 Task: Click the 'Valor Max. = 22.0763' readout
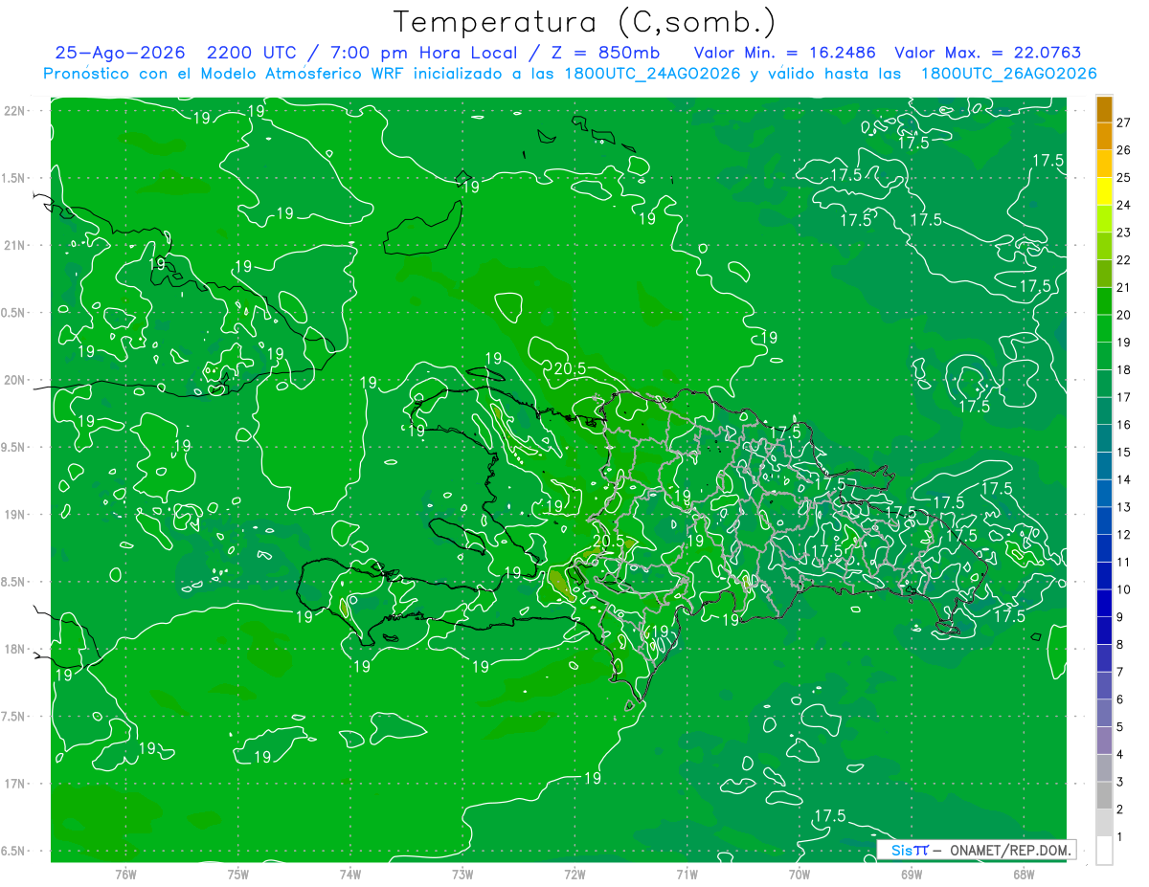[x=988, y=54]
